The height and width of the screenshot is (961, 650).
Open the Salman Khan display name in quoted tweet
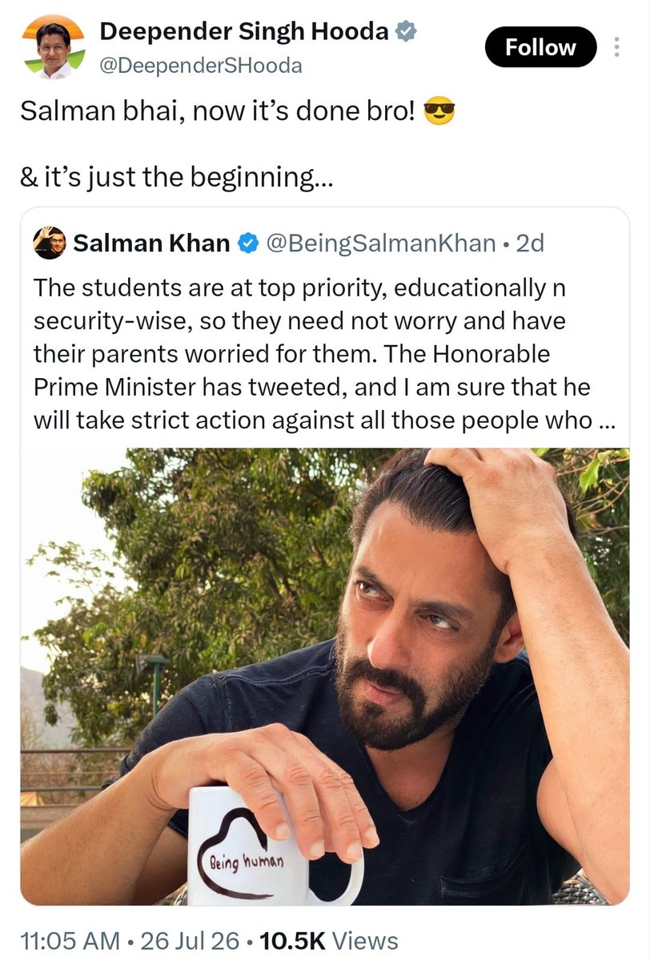pyautogui.click(x=152, y=243)
